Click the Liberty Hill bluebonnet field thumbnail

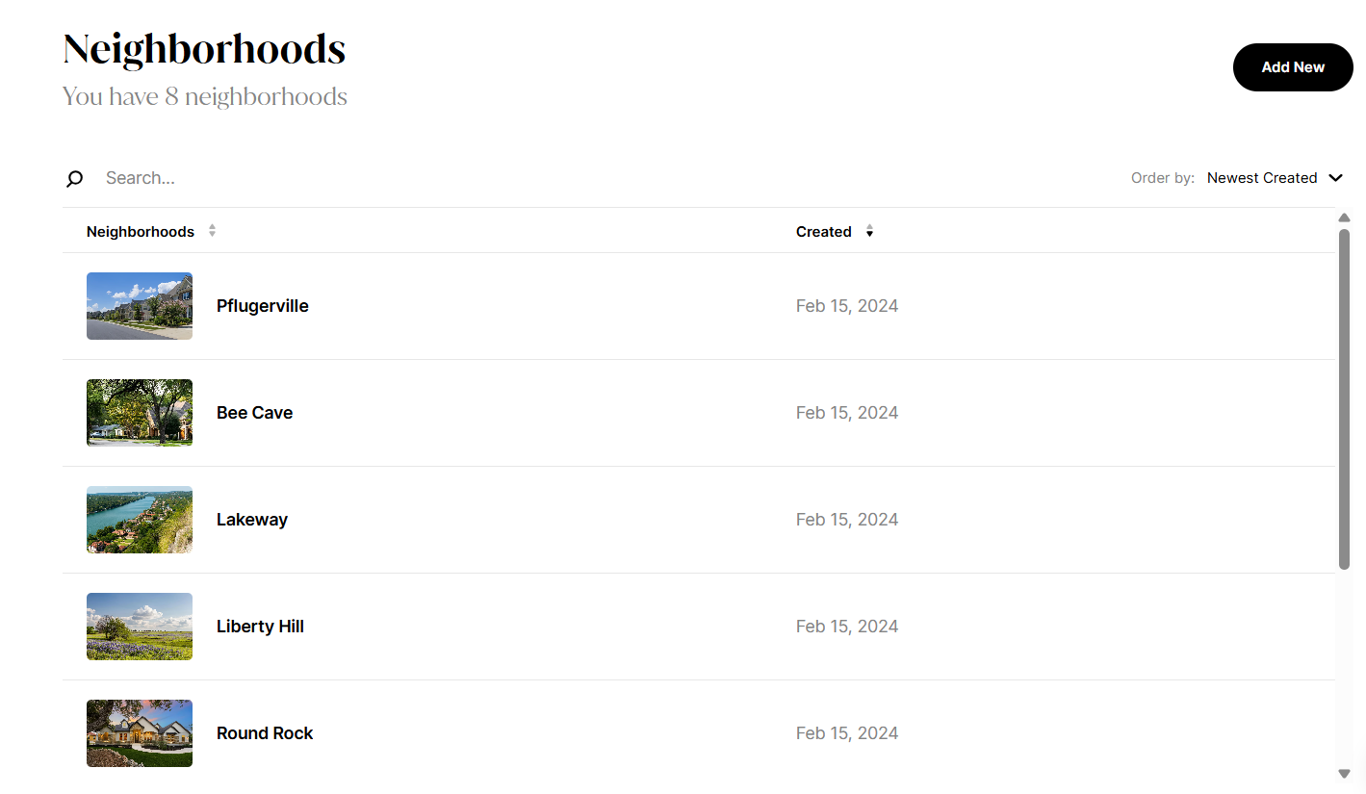point(139,626)
